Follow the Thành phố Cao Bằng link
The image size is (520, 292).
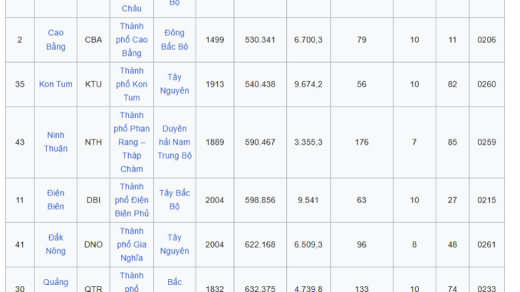coord(132,40)
